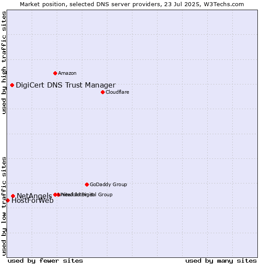
Task: Click the 'used by fewer sites' axis label
Action: (x=45, y=261)
